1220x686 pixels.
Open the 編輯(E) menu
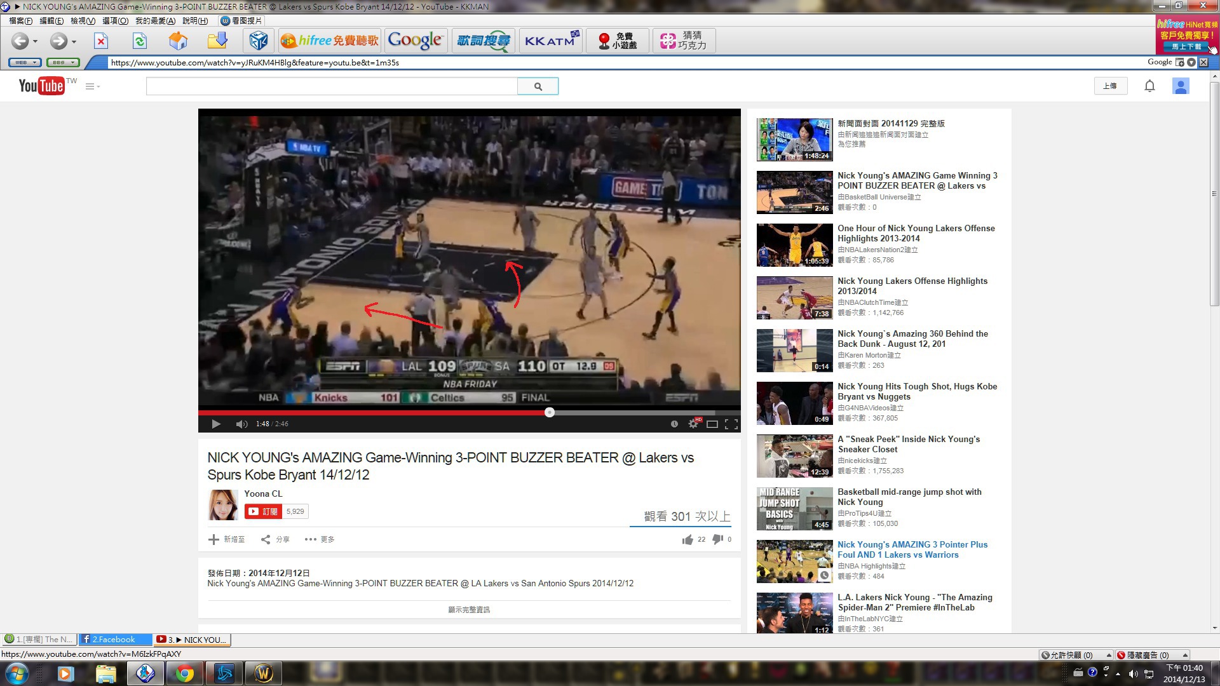tap(51, 20)
